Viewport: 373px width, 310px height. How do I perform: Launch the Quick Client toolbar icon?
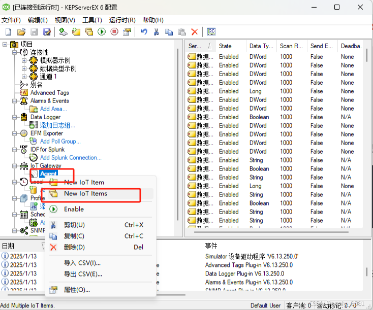click(211, 32)
